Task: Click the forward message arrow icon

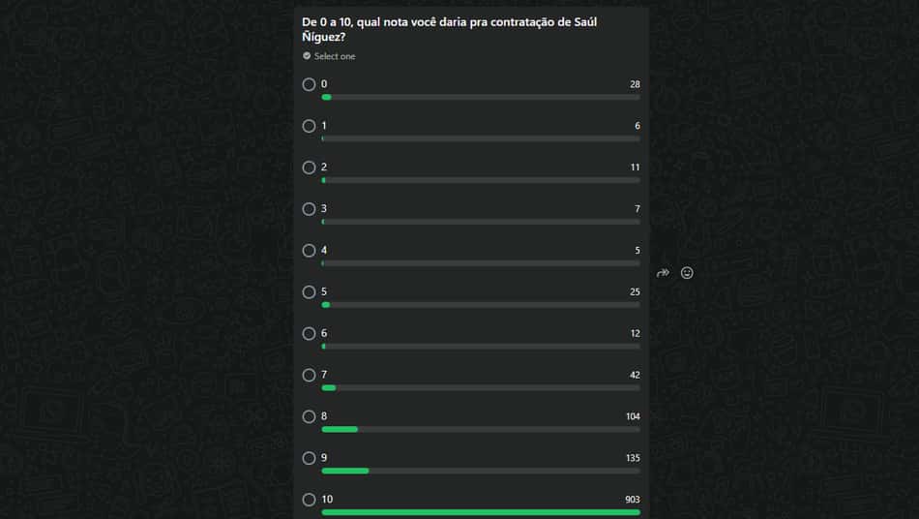Action: pos(663,273)
